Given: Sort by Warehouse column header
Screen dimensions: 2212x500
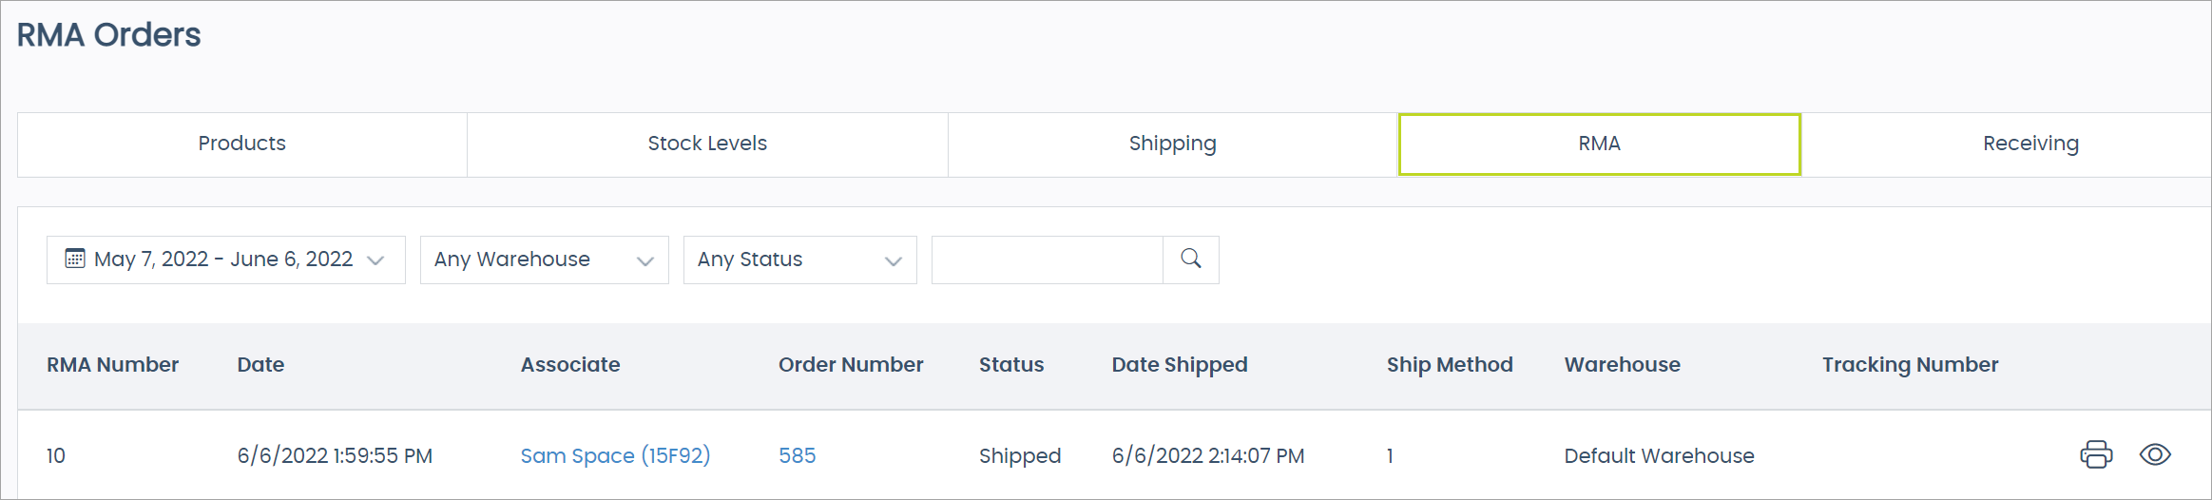Looking at the screenshot, I should [1622, 365].
